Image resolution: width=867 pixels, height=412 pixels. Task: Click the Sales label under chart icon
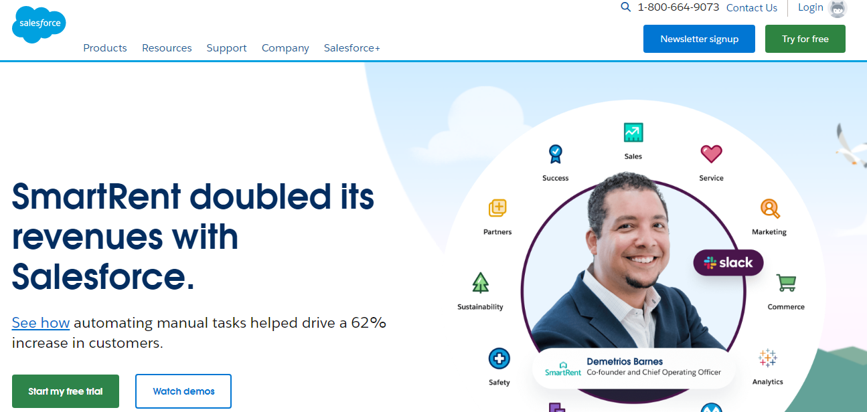tap(633, 157)
